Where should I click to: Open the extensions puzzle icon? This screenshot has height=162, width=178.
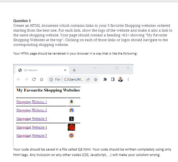pos(105,79)
